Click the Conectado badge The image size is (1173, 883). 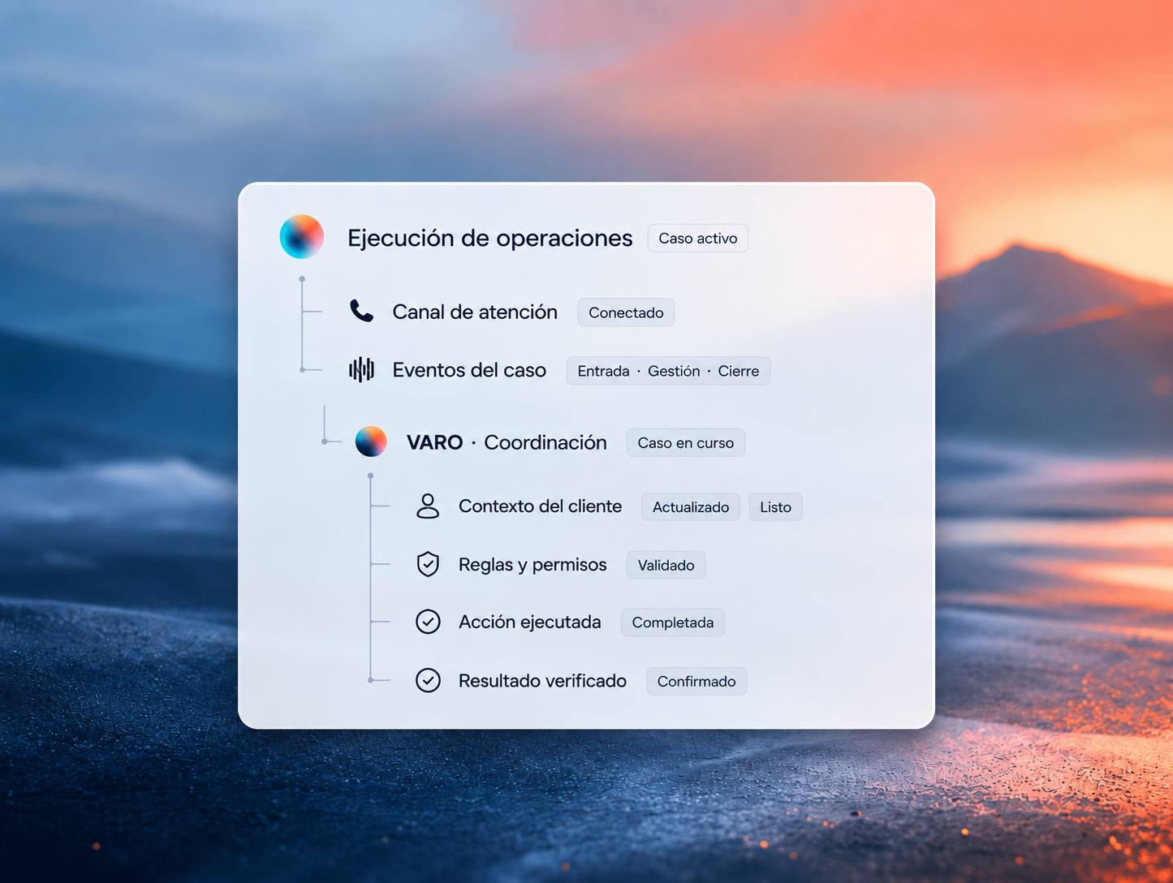pos(626,312)
